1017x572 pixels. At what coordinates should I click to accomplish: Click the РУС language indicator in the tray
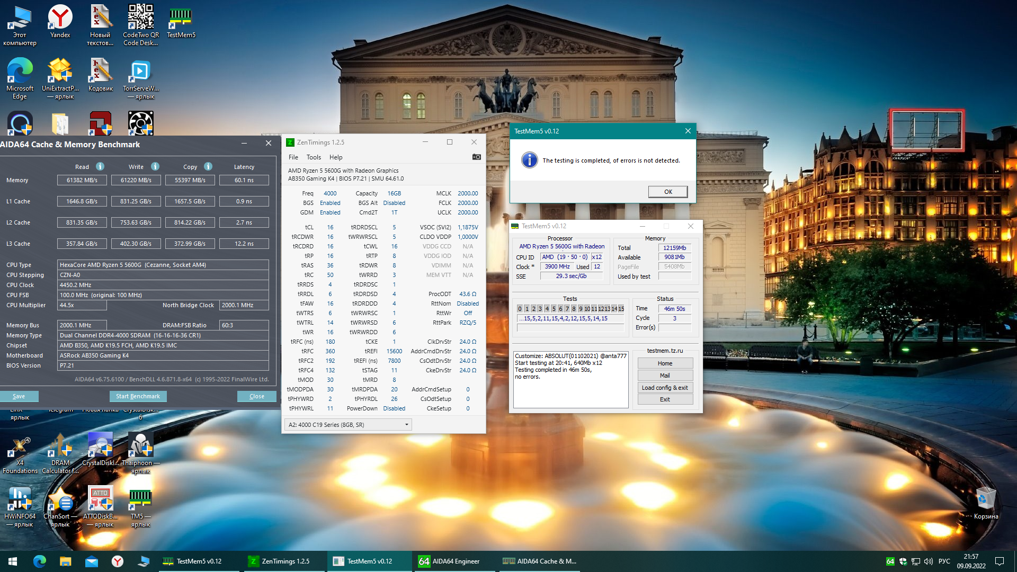point(944,561)
